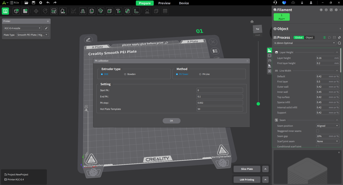Image resolution: width=343 pixels, height=185 pixels.
Task: Open the Seam position dropdown
Action: click(x=327, y=126)
